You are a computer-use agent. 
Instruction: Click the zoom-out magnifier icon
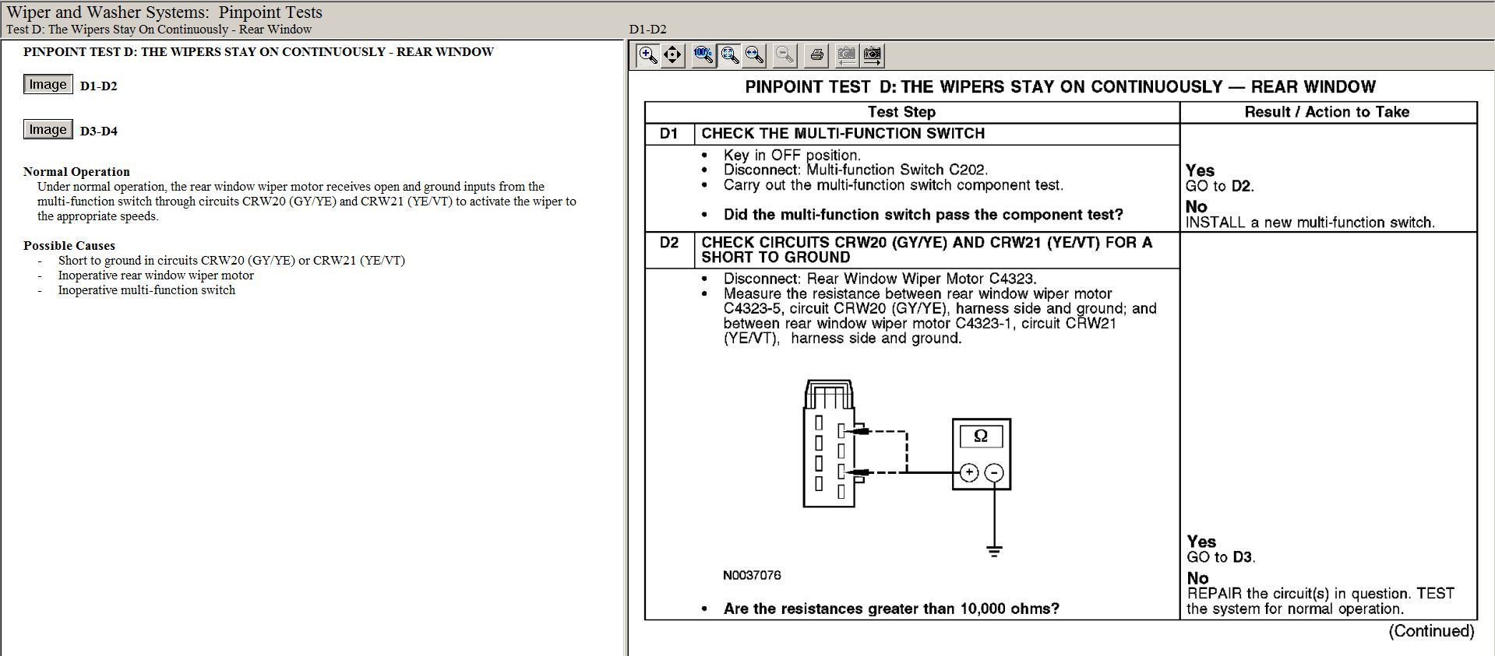point(785,55)
